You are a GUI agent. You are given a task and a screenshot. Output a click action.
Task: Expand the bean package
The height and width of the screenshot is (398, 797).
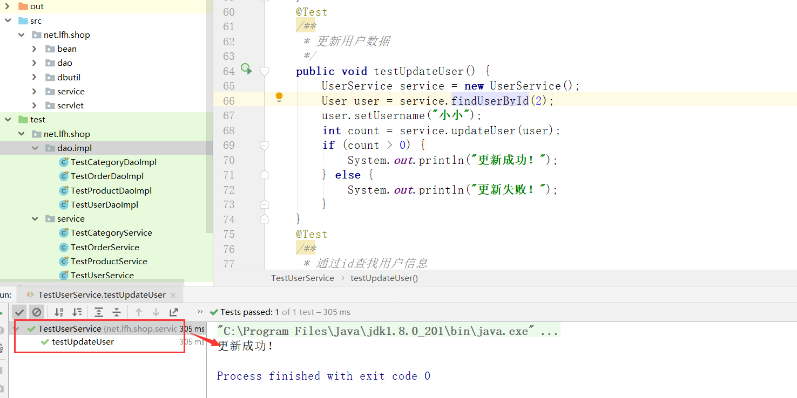pos(35,49)
